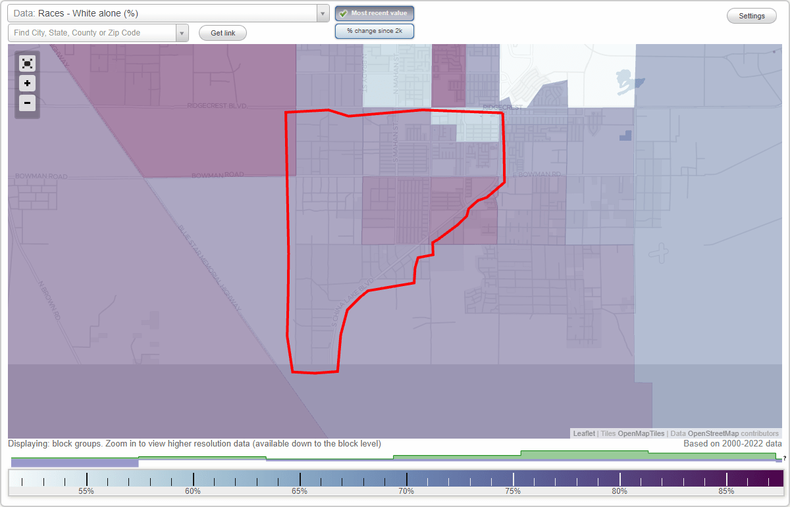The image size is (790, 507).
Task: Zoom out with the minus button
Action: [27, 103]
